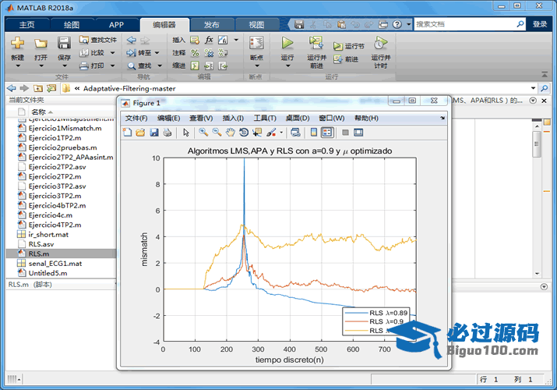Switch to the APP tab
The height and width of the screenshot is (390, 557).
[116, 25]
